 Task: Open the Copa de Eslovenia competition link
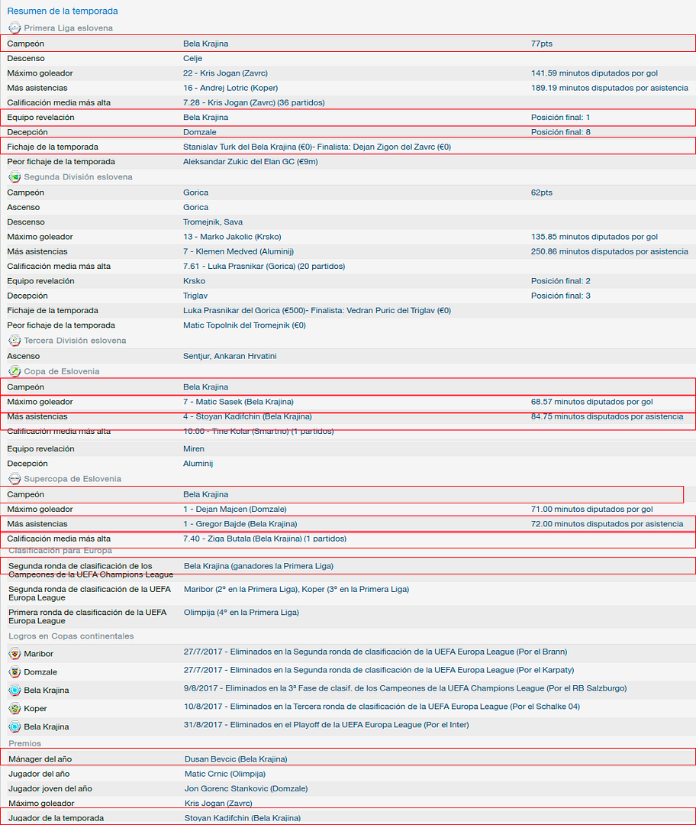[x=62, y=371]
